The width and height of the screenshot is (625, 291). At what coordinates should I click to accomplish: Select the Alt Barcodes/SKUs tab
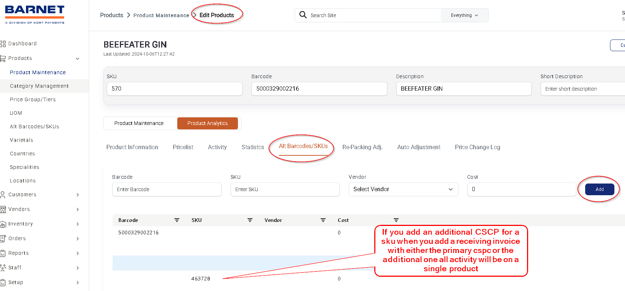pyautogui.click(x=303, y=146)
